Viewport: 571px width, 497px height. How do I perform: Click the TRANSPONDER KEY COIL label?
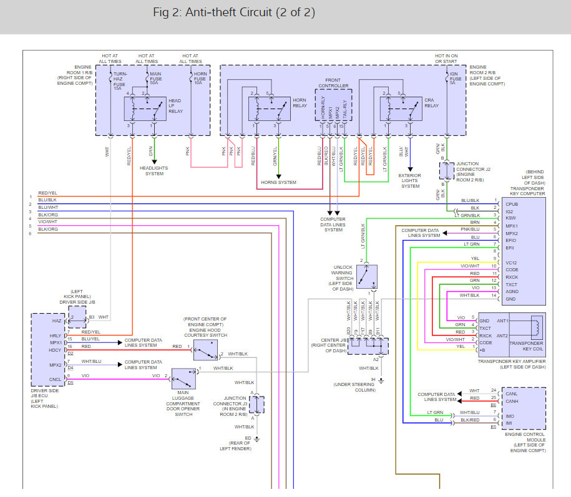526,346
